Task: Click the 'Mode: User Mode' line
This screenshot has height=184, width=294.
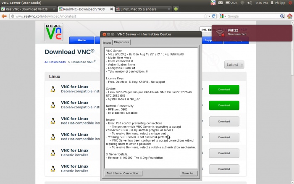Action: point(119,58)
